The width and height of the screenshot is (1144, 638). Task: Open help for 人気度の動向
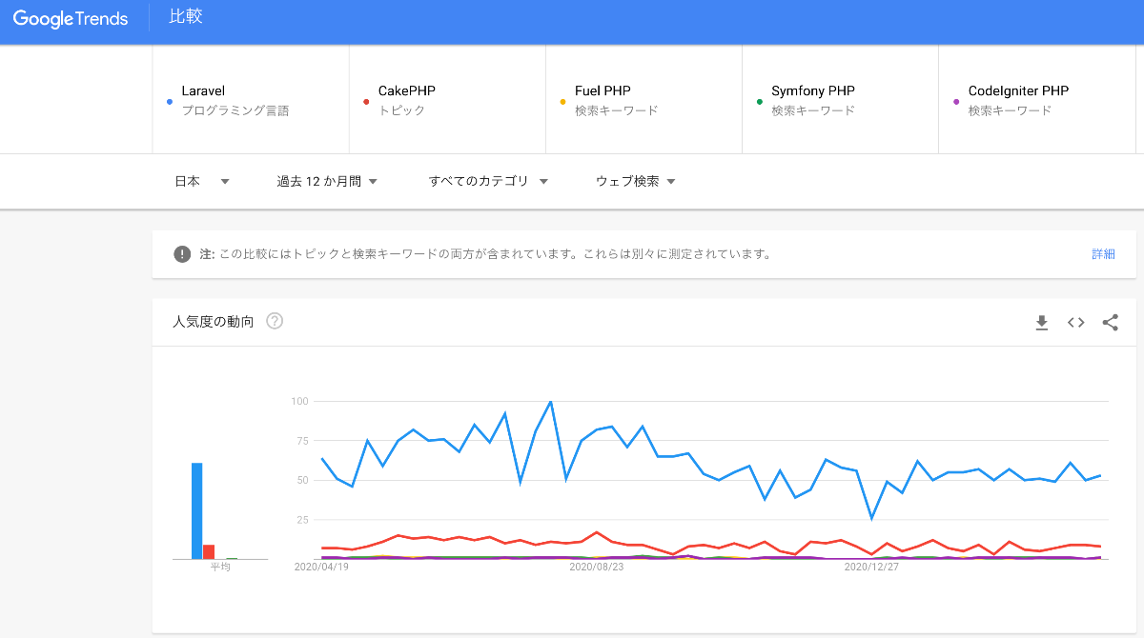(x=275, y=321)
